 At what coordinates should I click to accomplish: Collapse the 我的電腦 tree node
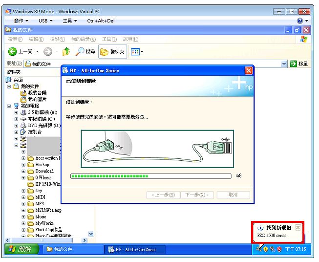point(9,106)
